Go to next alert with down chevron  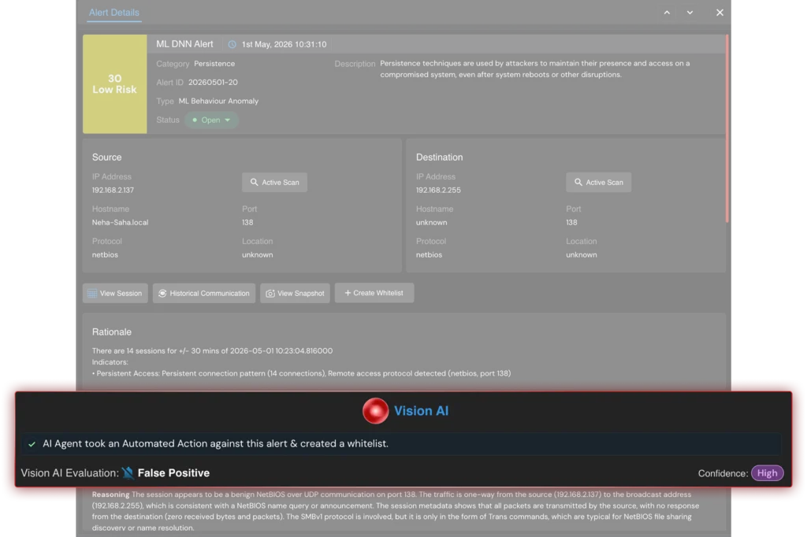(690, 13)
